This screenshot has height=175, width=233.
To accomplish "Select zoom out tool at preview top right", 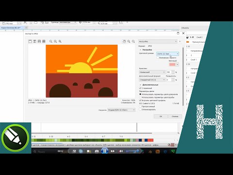I will click(x=133, y=41).
